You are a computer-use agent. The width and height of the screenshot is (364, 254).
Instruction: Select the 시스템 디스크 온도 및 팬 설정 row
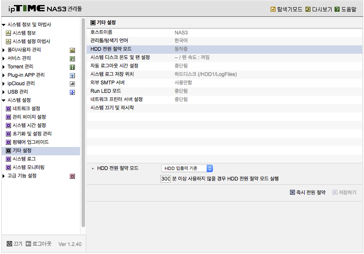click(224, 58)
